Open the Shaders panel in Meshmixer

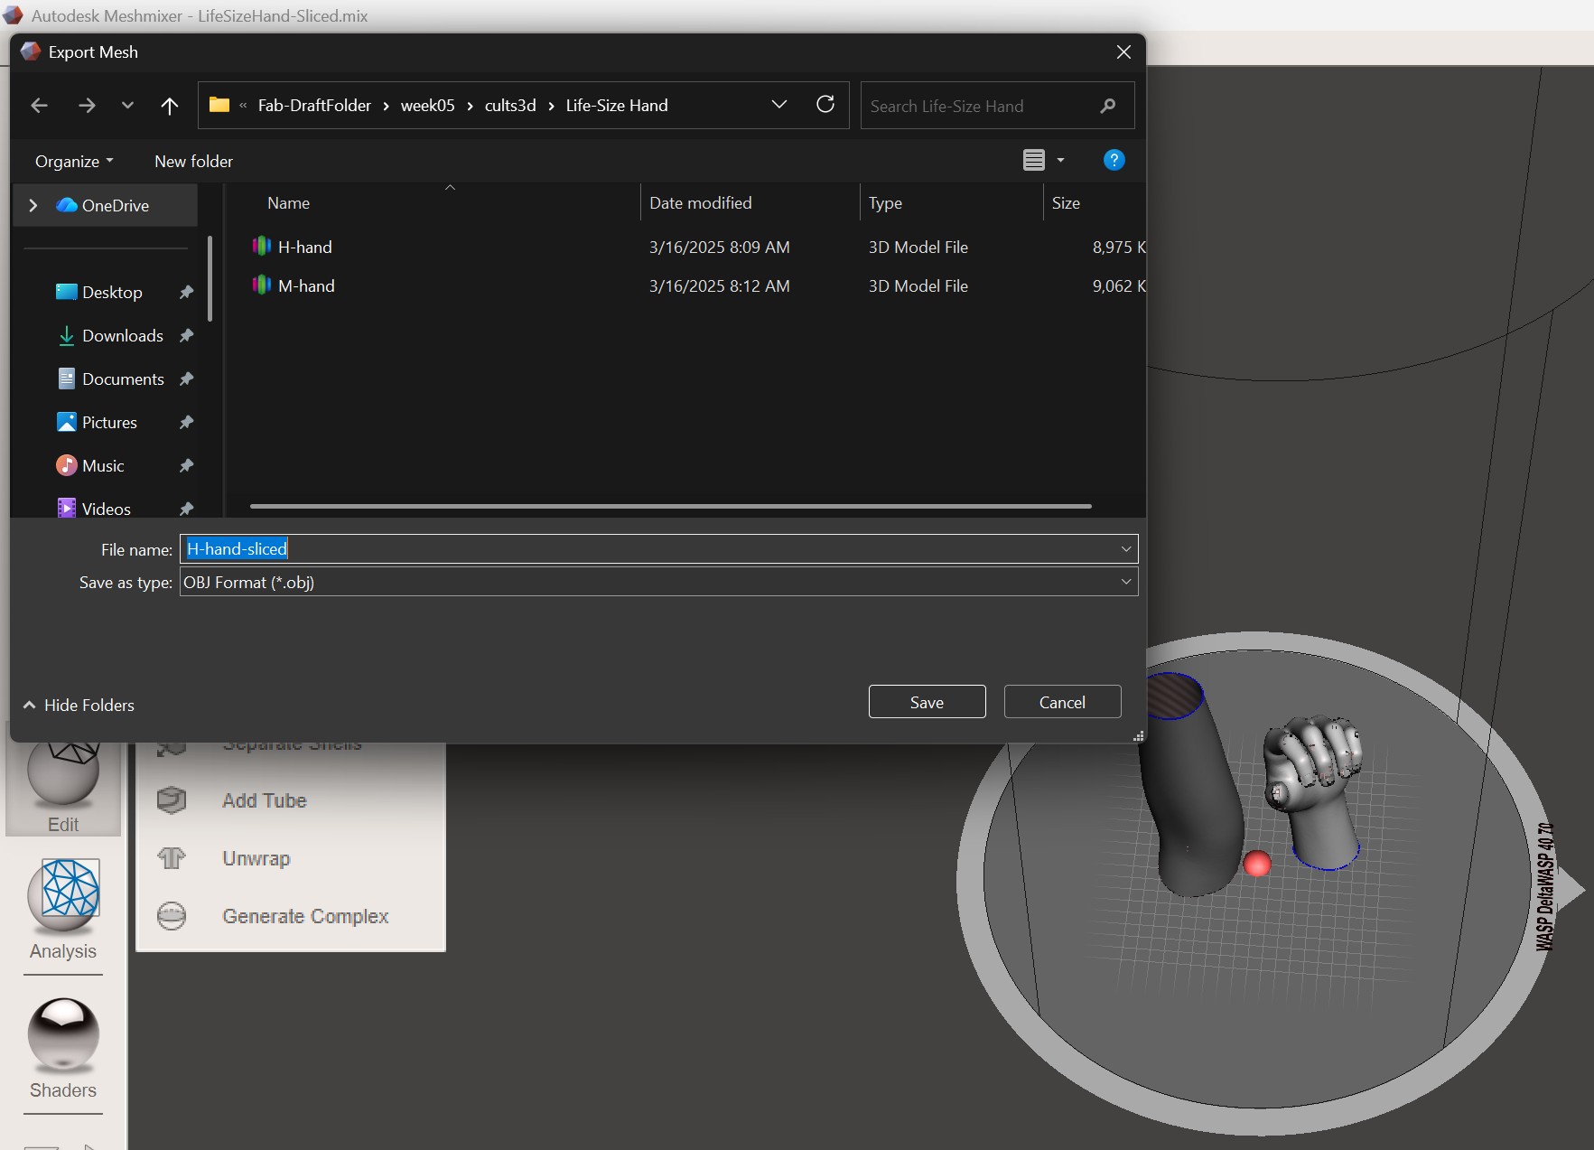[63, 1049]
